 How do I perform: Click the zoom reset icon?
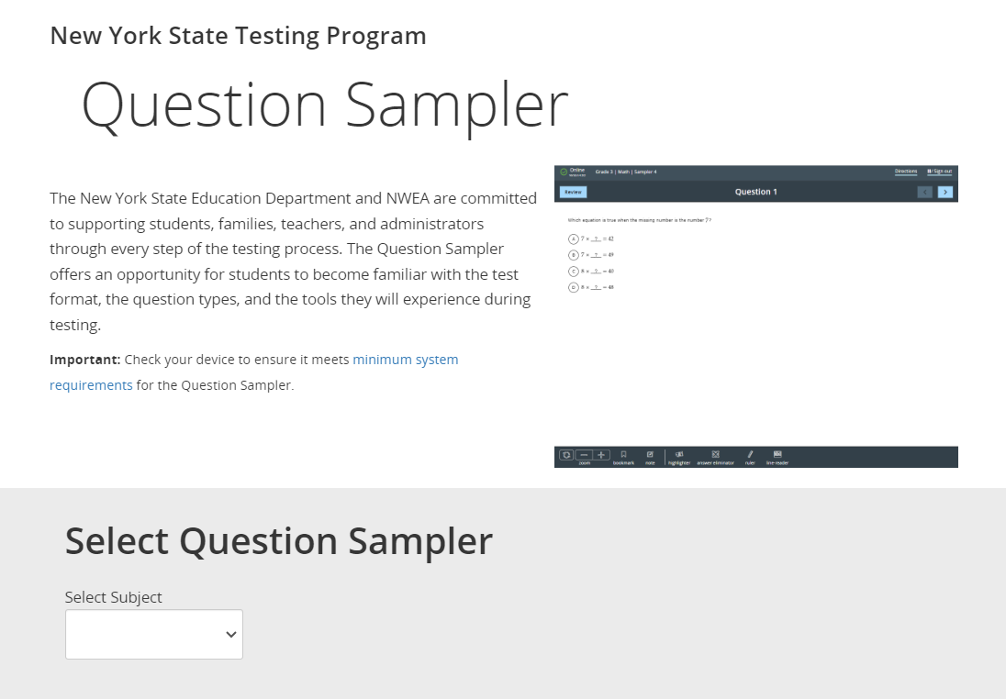pos(566,454)
